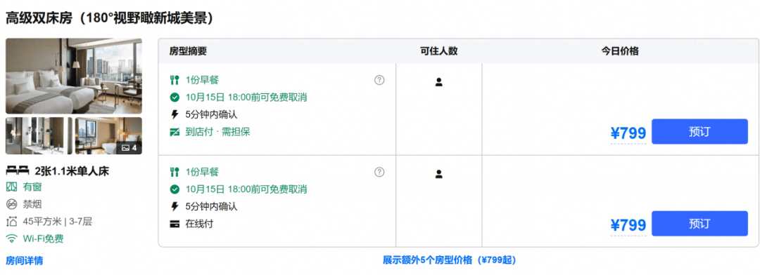
Task: Open the bathroom thumbnail photo
Action: 39,136
